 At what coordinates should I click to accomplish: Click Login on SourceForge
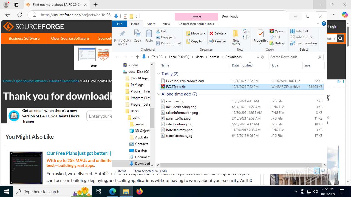[333, 27]
